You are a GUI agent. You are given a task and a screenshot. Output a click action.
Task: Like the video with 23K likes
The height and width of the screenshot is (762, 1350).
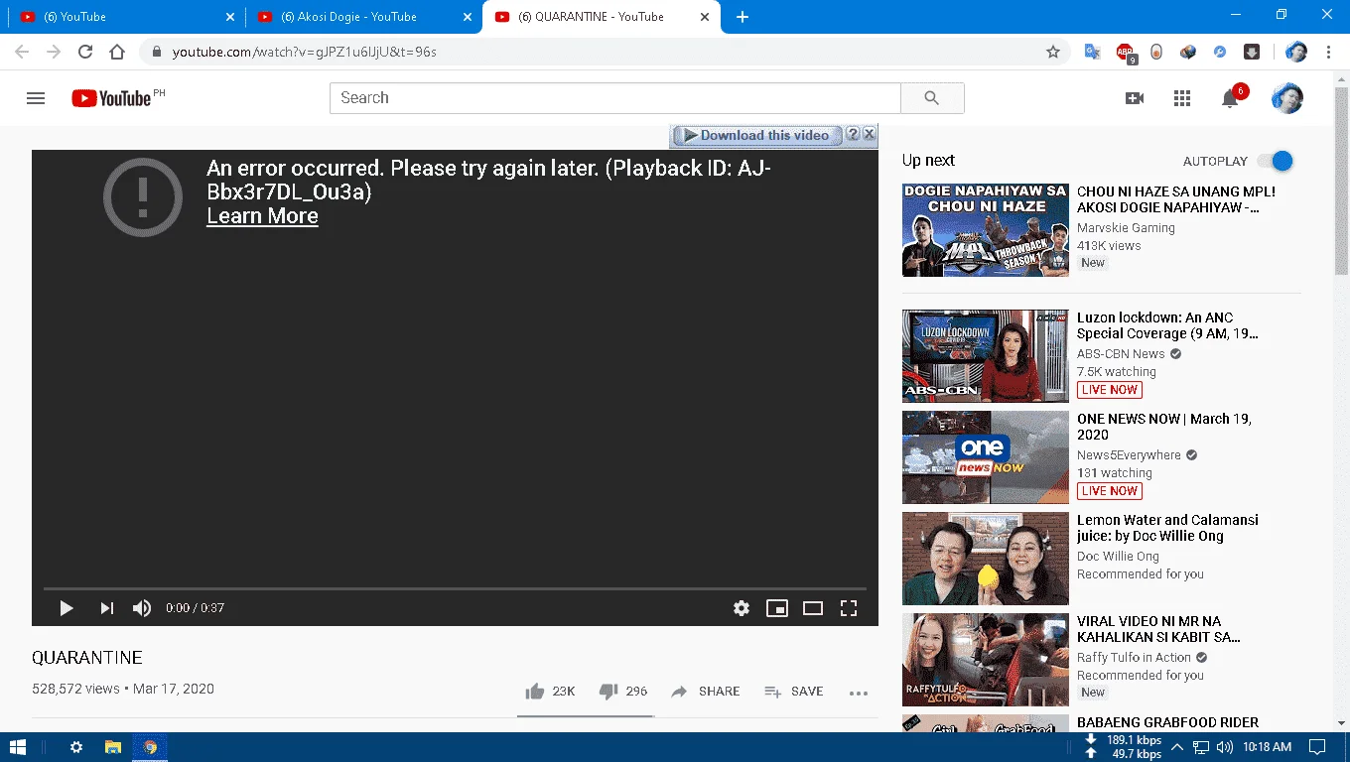pos(550,692)
